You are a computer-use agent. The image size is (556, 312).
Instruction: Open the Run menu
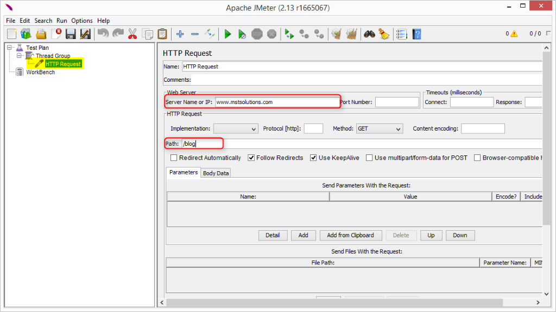point(62,21)
